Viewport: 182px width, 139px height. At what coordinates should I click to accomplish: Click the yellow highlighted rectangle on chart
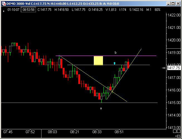tap(98, 61)
